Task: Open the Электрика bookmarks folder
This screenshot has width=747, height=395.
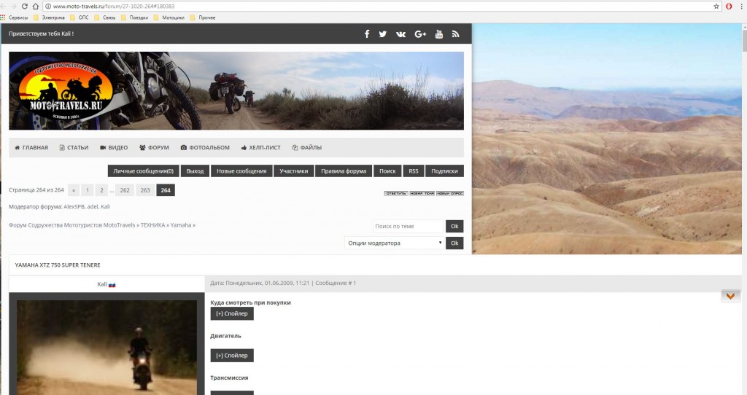Action: point(49,17)
